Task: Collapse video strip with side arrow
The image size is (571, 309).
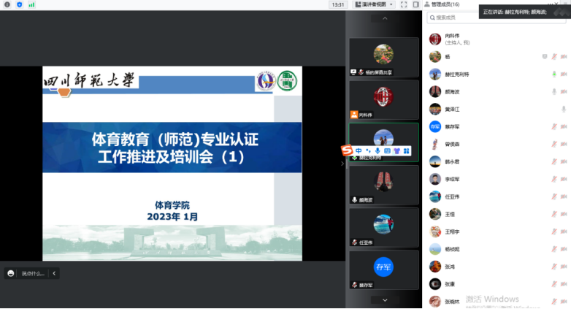Action: pyautogui.click(x=342, y=164)
